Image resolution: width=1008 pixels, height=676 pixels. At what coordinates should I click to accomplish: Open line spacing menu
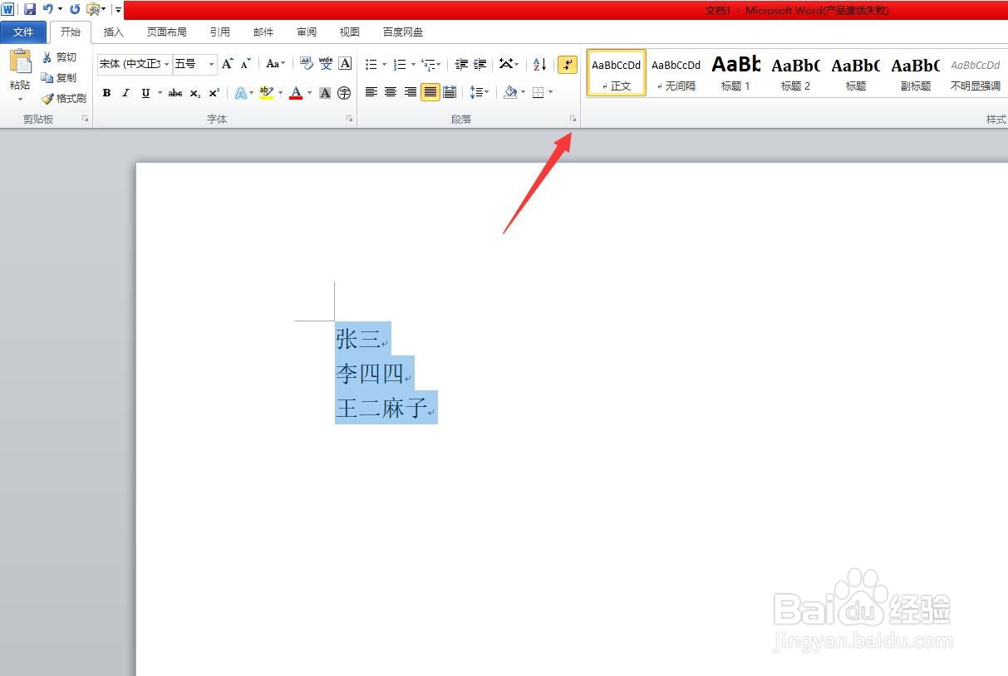coord(479,92)
